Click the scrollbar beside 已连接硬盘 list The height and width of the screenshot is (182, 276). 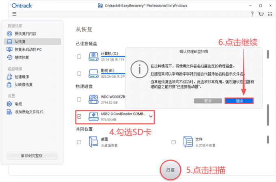coord(268,54)
